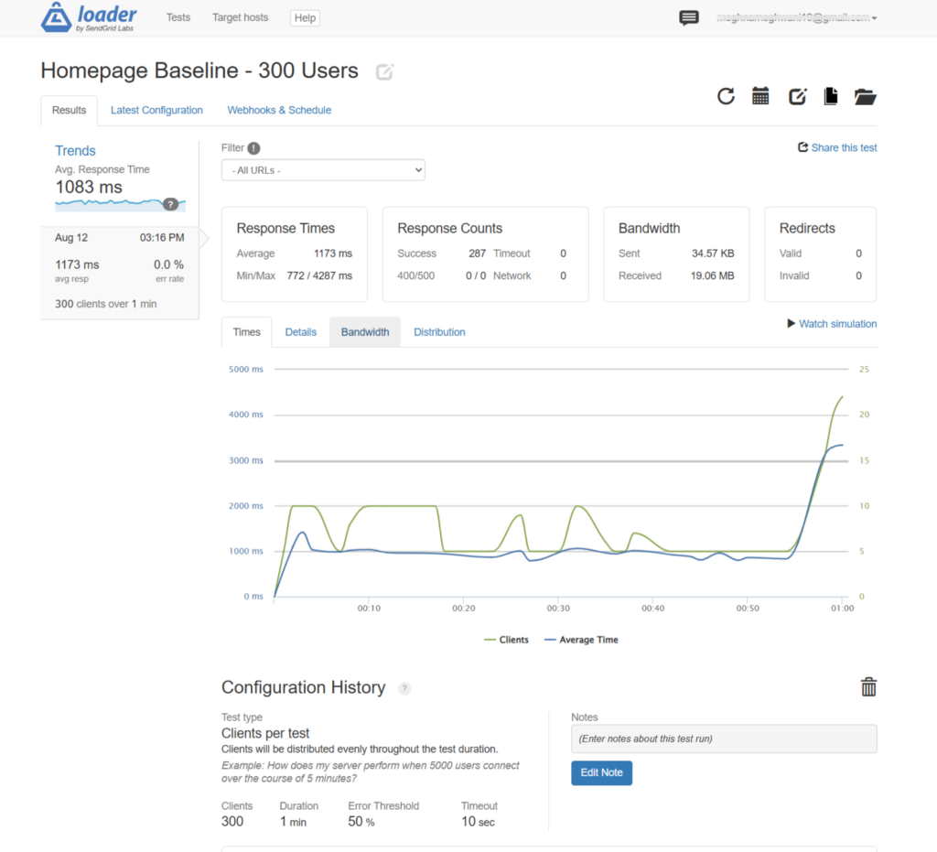Click the trends sparkline chart
Viewport: 937px width, 852px height.
pos(120,205)
